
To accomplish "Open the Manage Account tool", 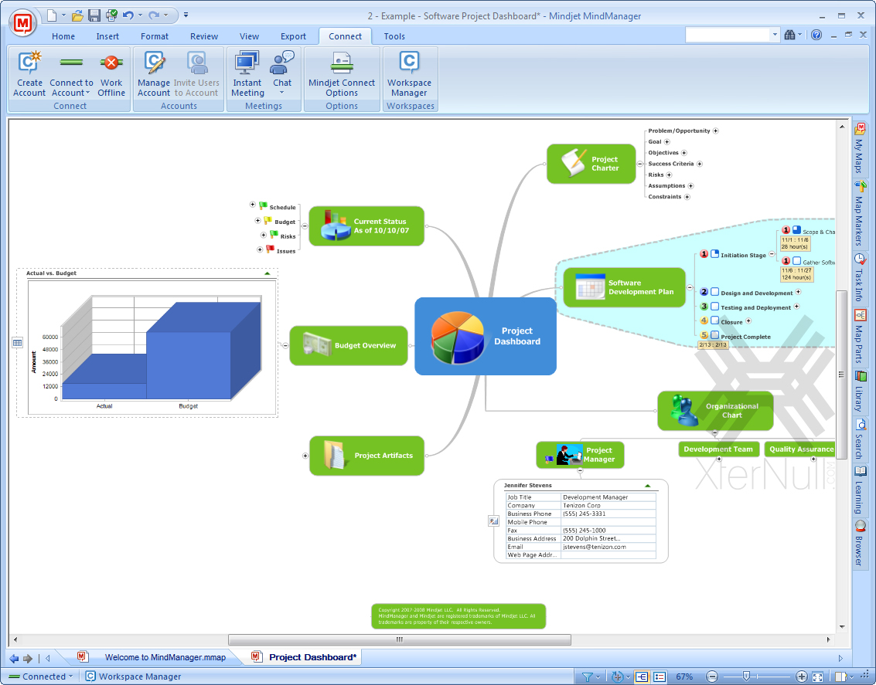I will [153, 73].
